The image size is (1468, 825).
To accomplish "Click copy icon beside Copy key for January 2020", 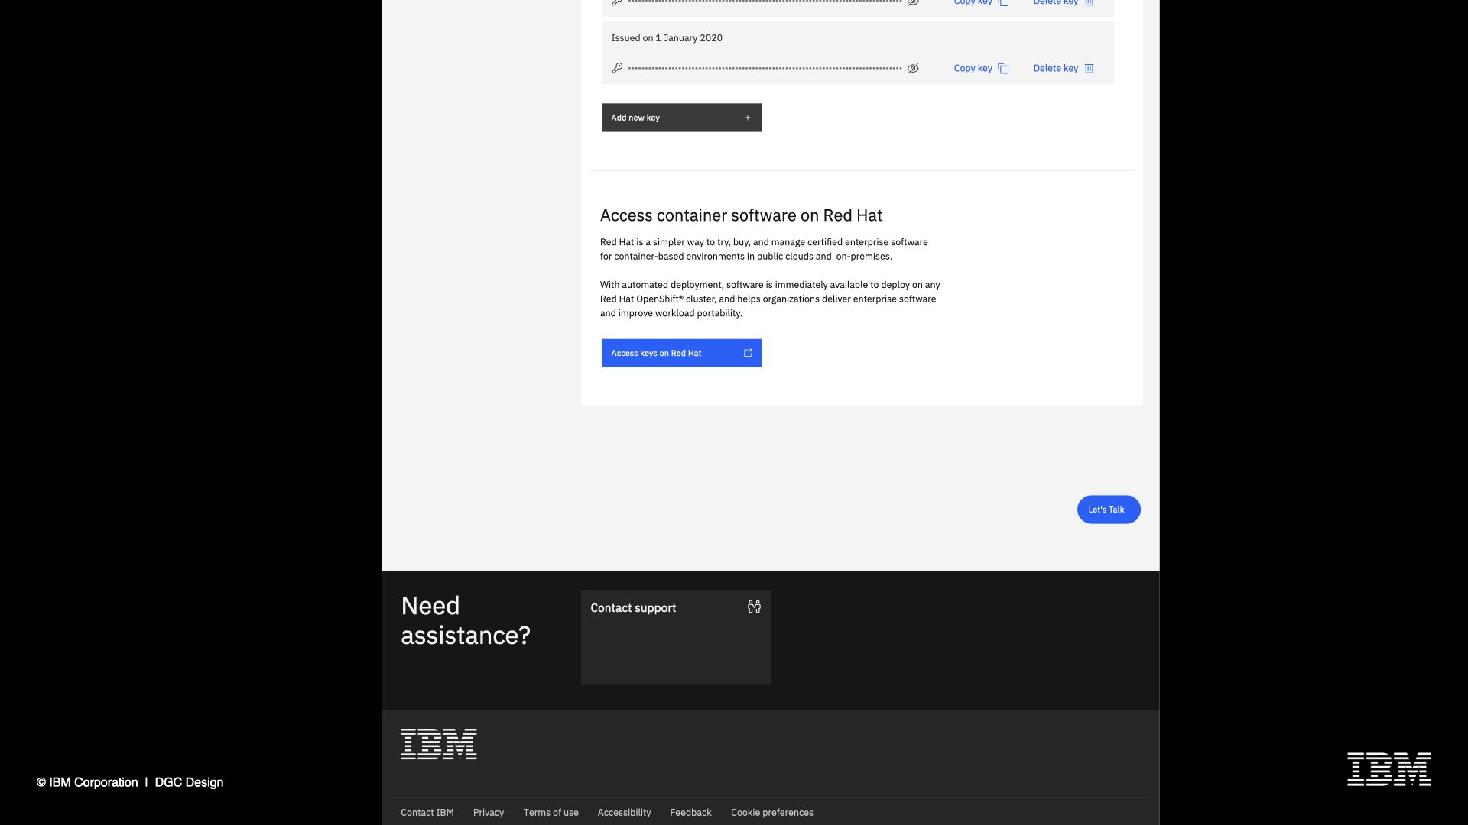I will [1003, 69].
